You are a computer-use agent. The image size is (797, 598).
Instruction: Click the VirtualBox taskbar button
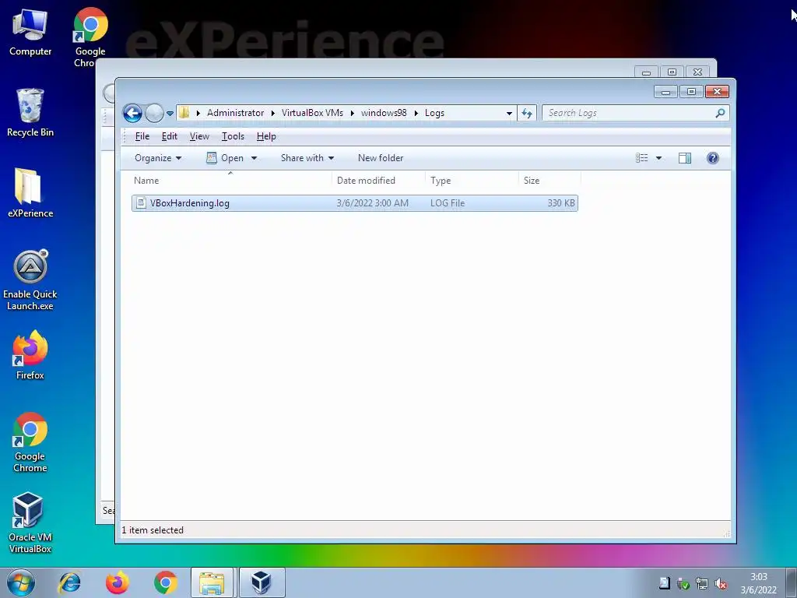coord(262,582)
